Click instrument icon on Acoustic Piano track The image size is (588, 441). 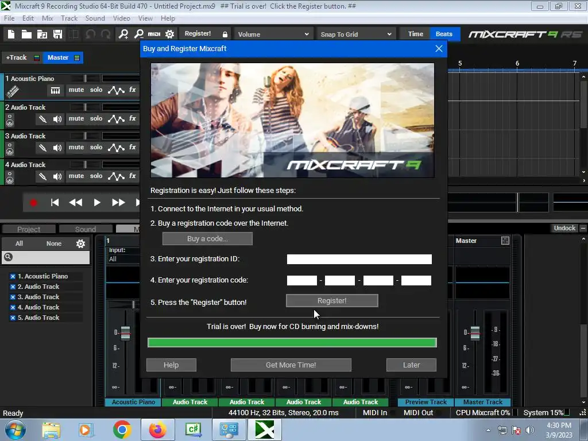[x=13, y=90]
